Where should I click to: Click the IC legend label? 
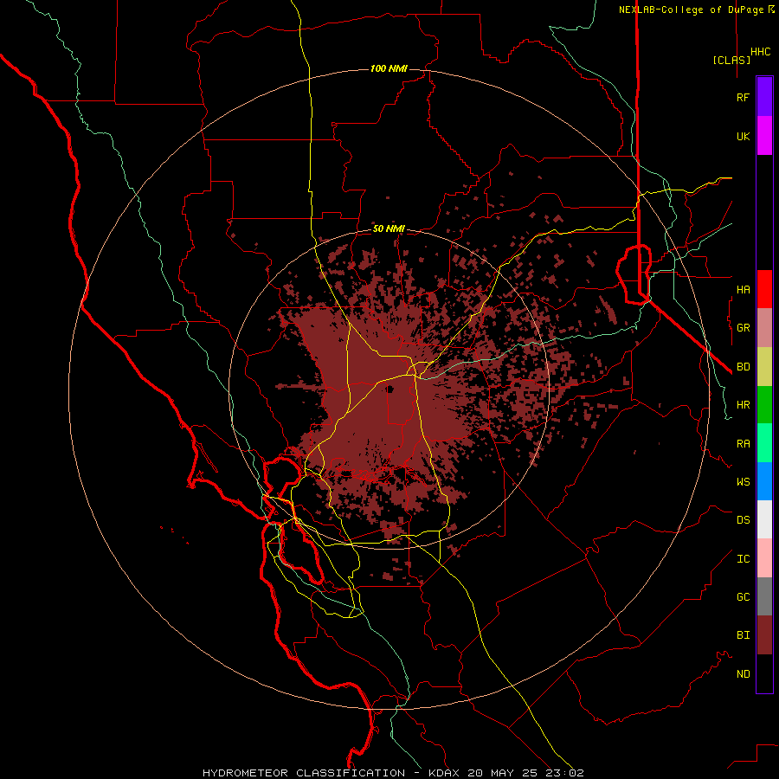click(743, 559)
